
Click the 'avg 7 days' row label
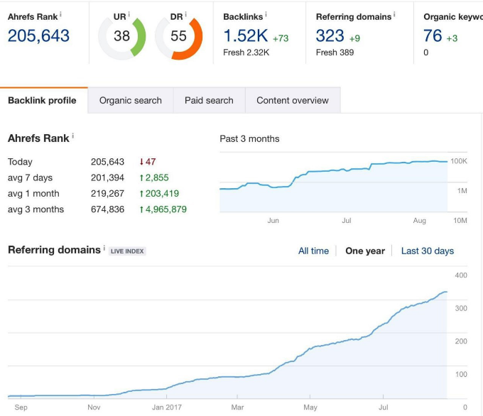click(30, 177)
